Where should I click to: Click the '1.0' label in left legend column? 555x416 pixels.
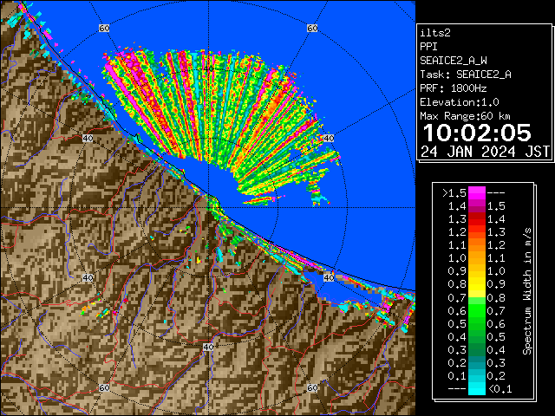pyautogui.click(x=457, y=258)
